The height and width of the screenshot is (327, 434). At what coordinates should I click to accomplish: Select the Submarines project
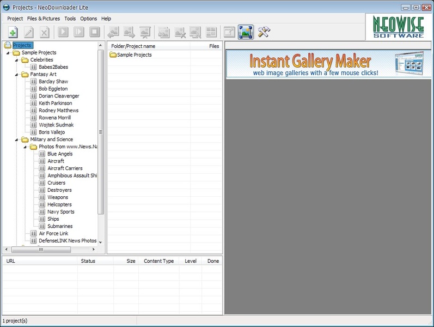[x=60, y=226]
